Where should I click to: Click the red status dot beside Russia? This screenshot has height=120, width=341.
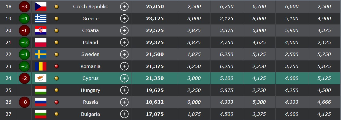click(57, 102)
